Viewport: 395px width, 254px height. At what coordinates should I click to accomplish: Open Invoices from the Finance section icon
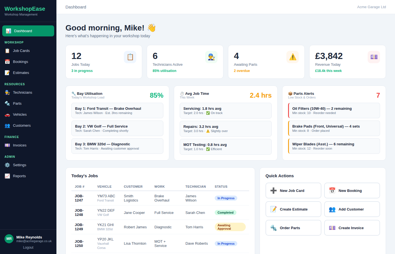click(8, 145)
